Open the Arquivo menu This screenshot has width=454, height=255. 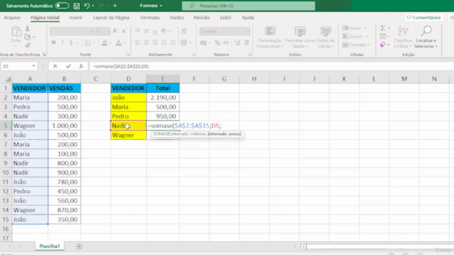12,18
